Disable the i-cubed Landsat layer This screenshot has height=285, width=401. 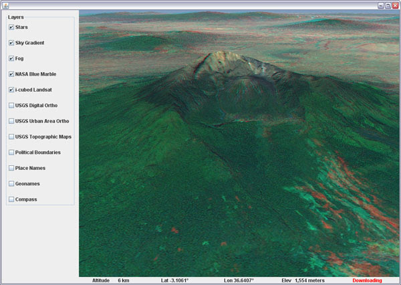tap(11, 90)
